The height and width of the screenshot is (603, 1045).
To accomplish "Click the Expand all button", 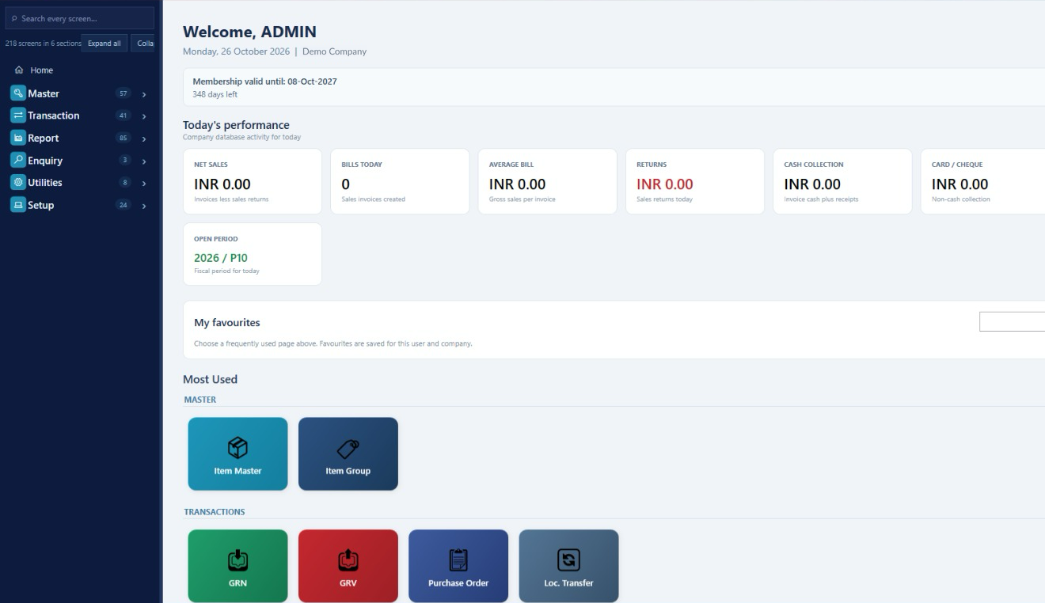I will 104,44.
